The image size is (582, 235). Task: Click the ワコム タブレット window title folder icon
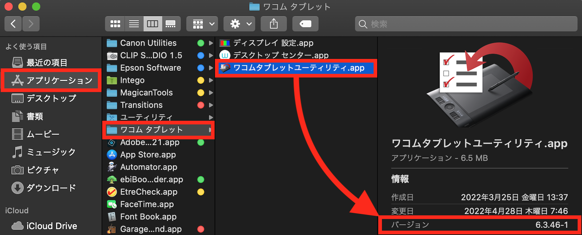tap(254, 7)
